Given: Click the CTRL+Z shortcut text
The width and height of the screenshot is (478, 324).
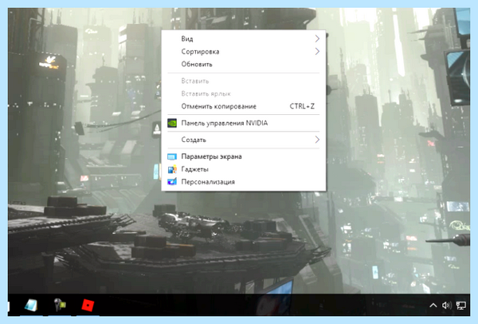Looking at the screenshot, I should pyautogui.click(x=302, y=106).
